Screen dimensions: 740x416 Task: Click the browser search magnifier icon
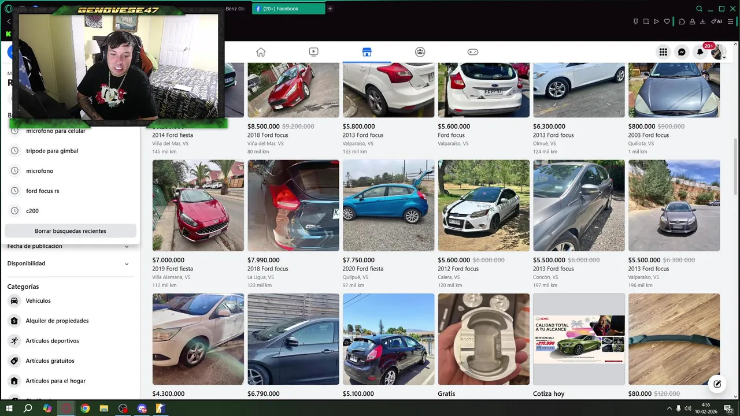pyautogui.click(x=699, y=9)
